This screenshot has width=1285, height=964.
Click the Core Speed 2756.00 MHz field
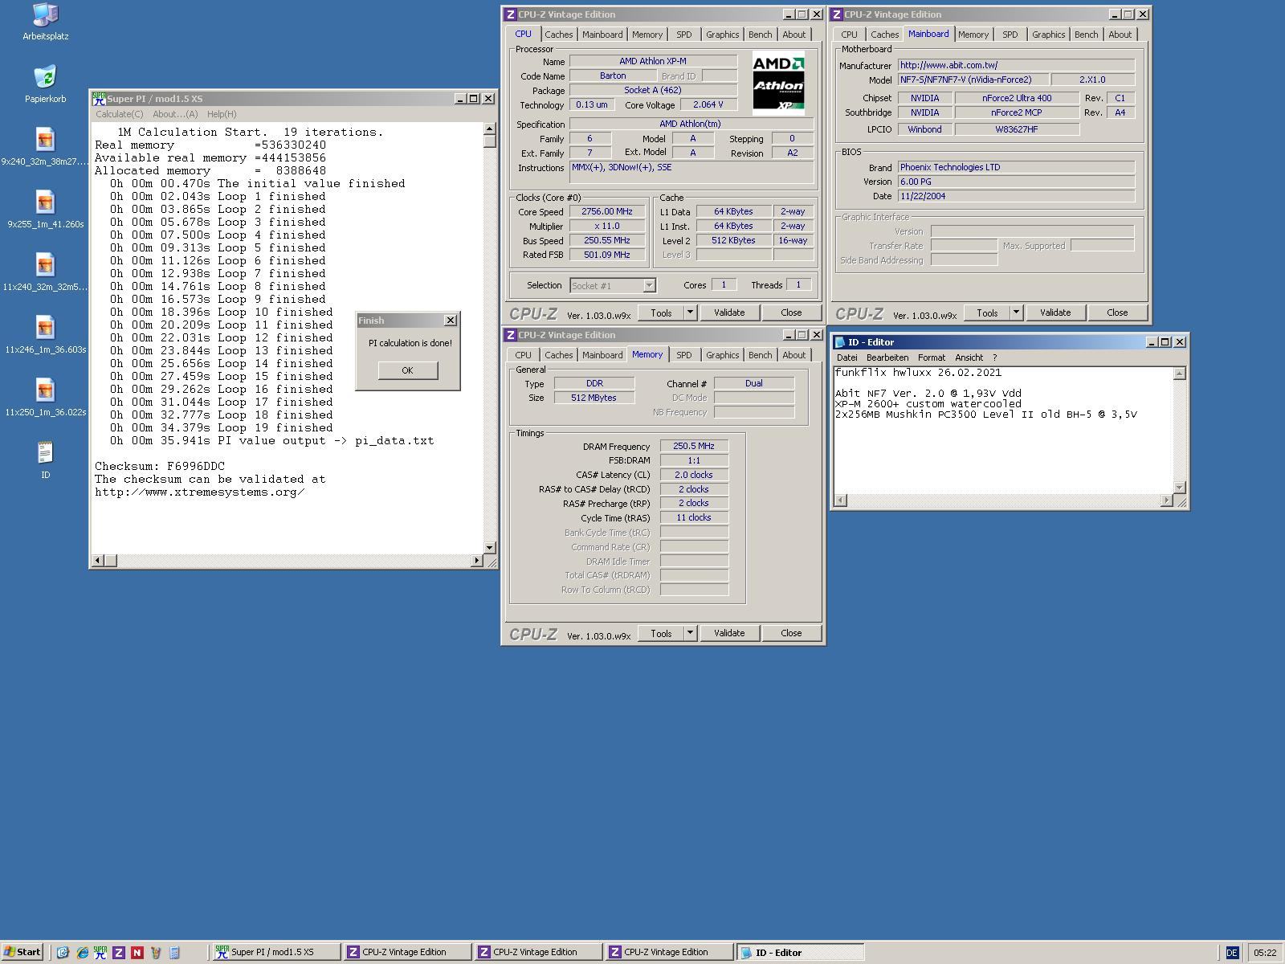[x=607, y=212]
